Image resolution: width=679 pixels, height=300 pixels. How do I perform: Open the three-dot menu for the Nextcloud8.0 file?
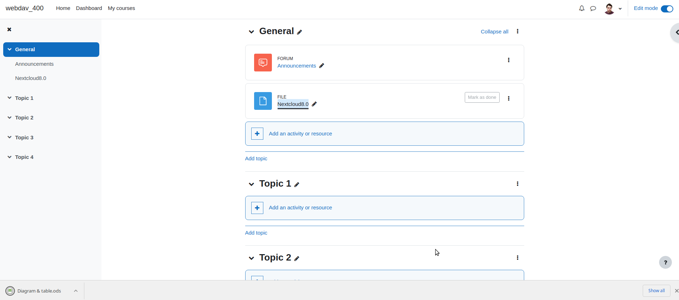click(x=509, y=98)
